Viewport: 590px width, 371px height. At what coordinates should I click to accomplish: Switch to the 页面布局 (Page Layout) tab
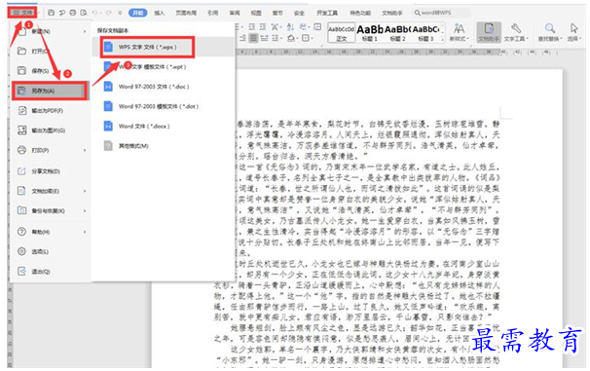[186, 13]
